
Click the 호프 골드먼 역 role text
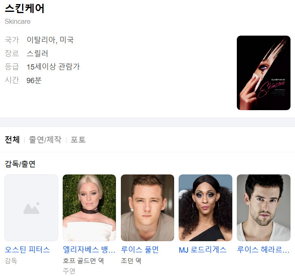83,261
